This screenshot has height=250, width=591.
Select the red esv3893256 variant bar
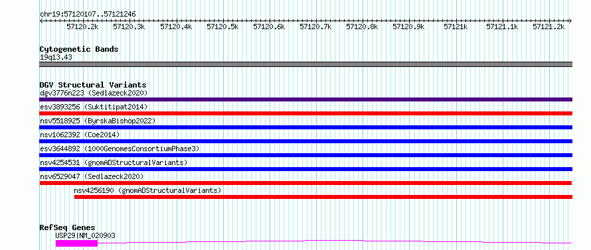[x=305, y=113]
